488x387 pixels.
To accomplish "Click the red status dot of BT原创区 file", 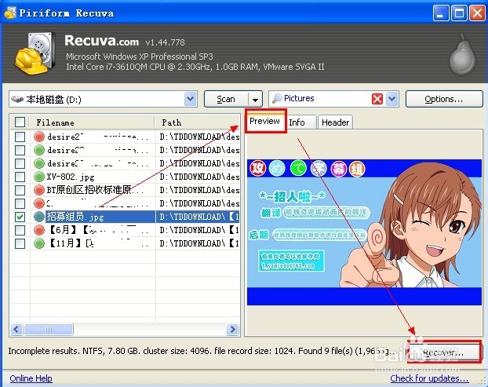I will coord(39,190).
